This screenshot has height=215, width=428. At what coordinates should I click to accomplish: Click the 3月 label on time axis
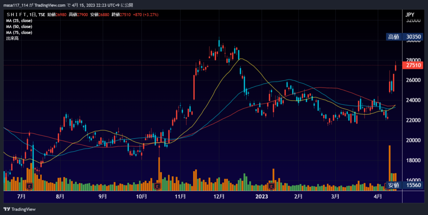(335, 196)
